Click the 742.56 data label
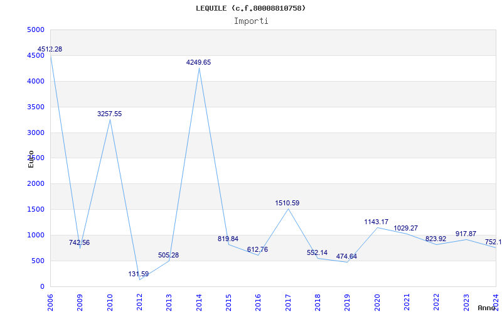 click(80, 242)
